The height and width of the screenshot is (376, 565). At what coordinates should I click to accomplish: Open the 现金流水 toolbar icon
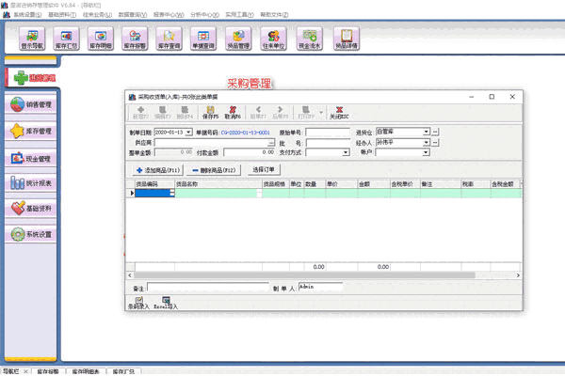click(310, 39)
